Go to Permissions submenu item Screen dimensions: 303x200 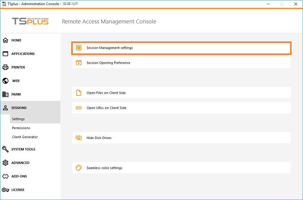coord(21,128)
